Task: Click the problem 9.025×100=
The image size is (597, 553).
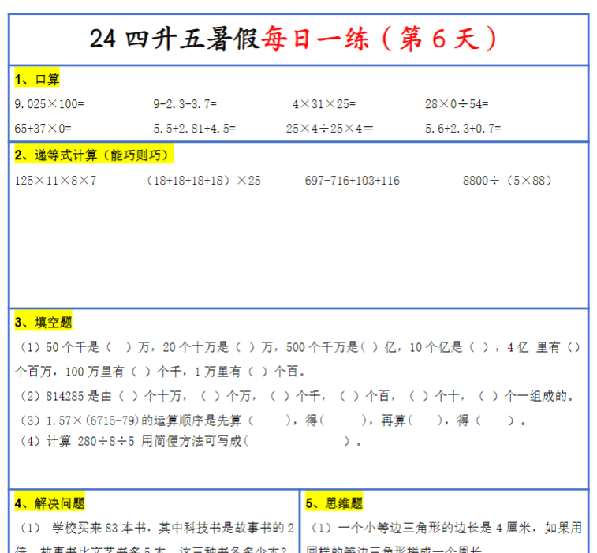Action: pos(49,103)
